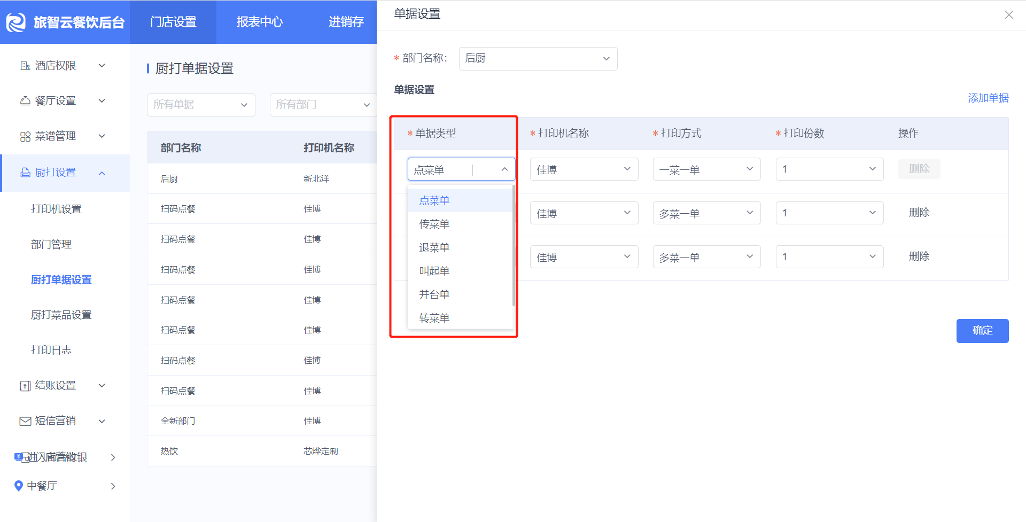Click the 确定 button
1026x522 pixels.
[x=982, y=331]
